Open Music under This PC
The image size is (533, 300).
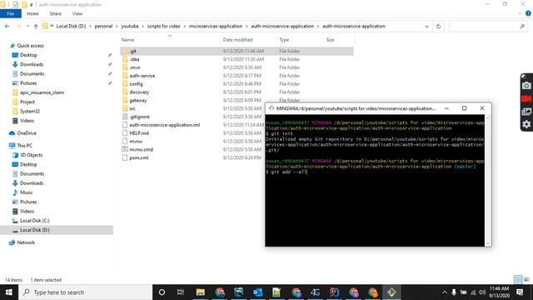coord(26,192)
